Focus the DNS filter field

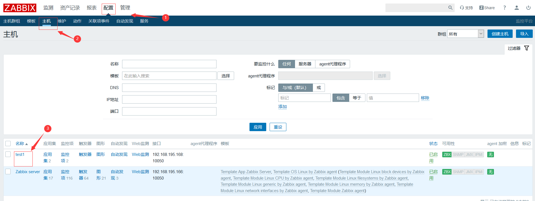169,88
